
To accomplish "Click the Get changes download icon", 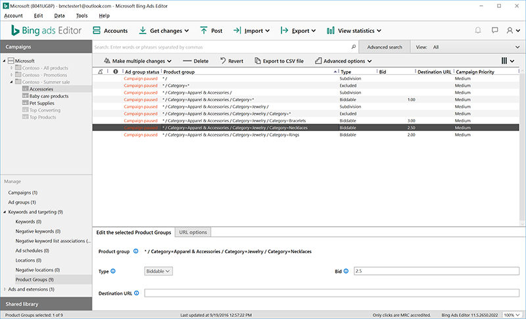I will coord(143,30).
